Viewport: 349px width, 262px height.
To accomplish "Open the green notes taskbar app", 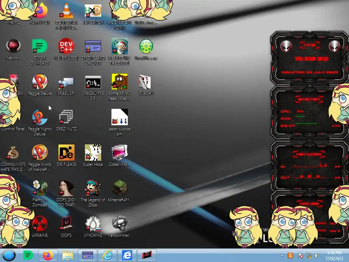I will pos(28,255).
